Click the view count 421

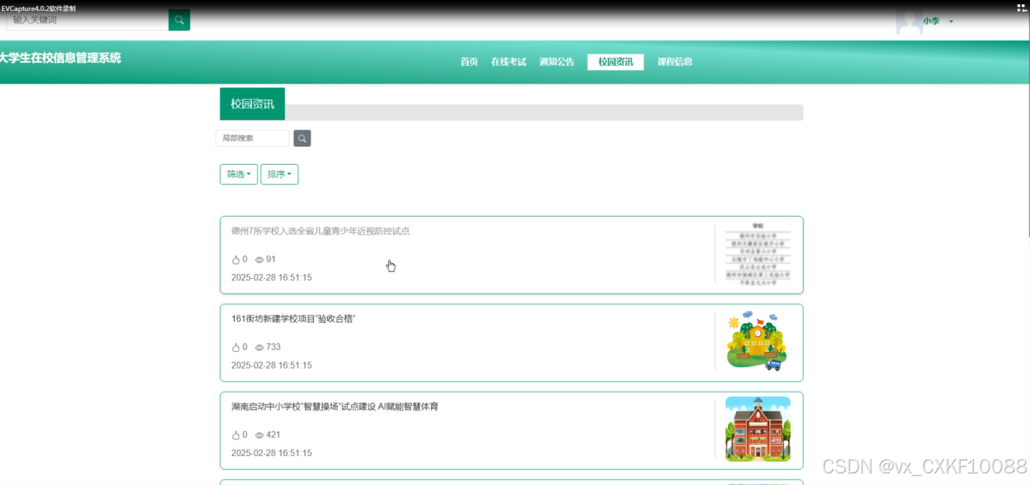pyautogui.click(x=273, y=435)
